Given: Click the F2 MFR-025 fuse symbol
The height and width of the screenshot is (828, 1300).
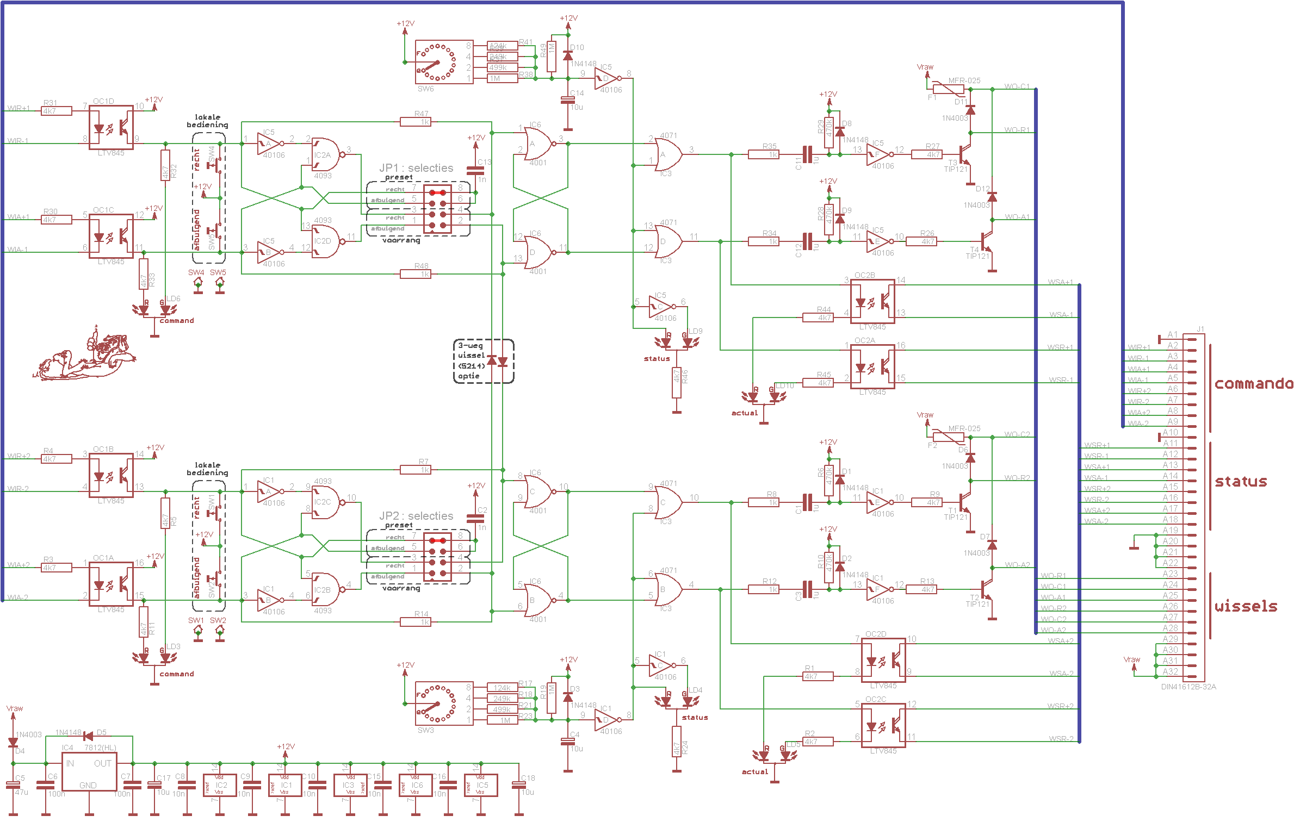Looking at the screenshot, I should point(949,437).
